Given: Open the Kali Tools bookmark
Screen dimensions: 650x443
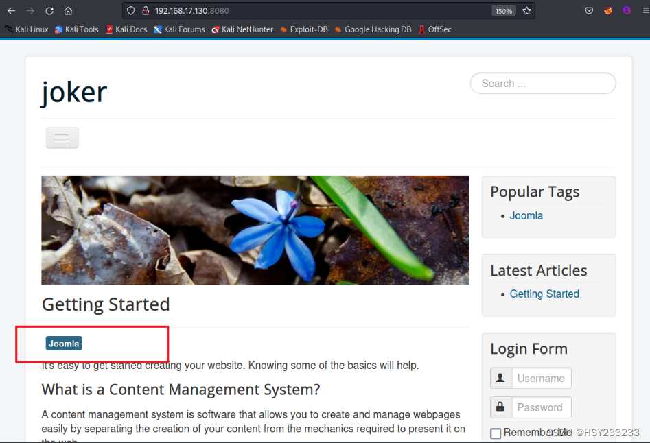Looking at the screenshot, I should [x=77, y=29].
